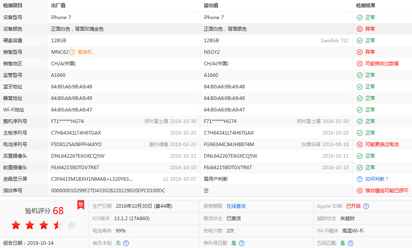Click the help icon next to 序列号匹配
This screenshot has width=412, height=248.
tap(242, 243)
